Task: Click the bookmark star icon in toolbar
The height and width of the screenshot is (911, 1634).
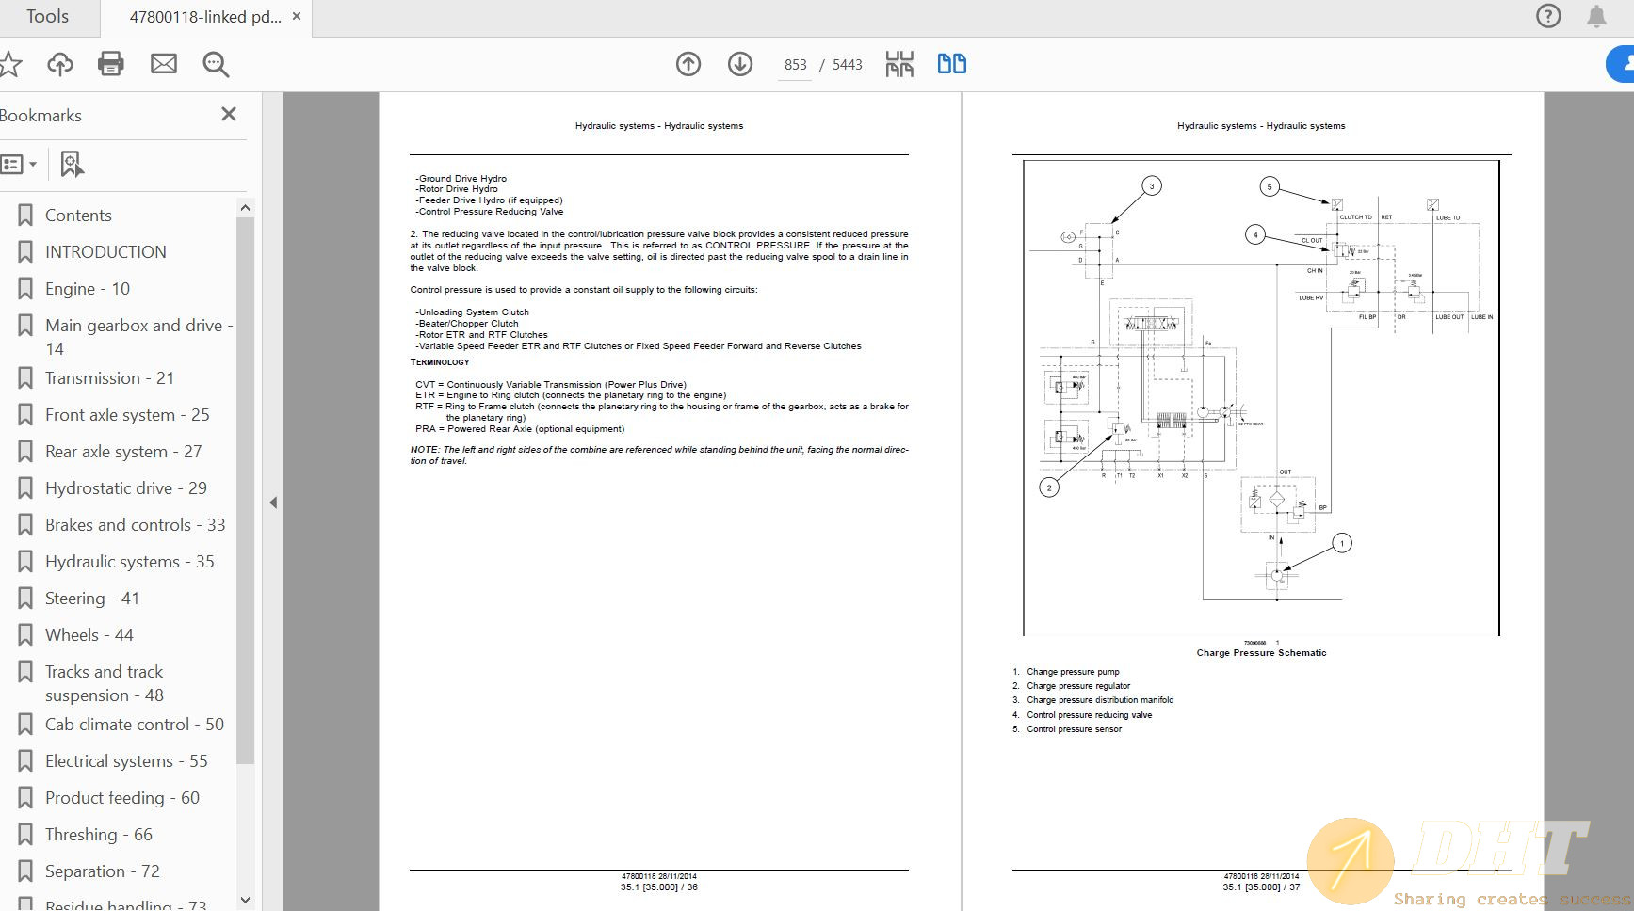Action: coord(9,64)
